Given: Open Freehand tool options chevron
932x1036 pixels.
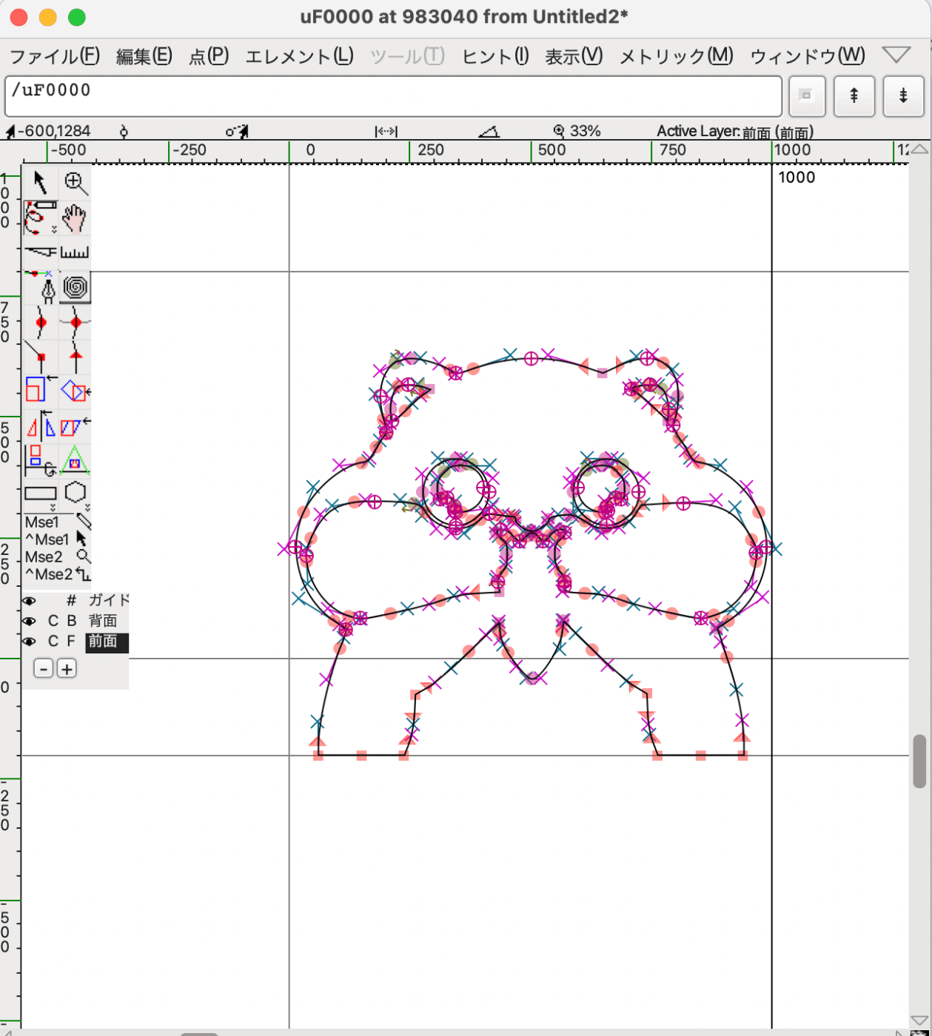Looking at the screenshot, I should [53, 230].
